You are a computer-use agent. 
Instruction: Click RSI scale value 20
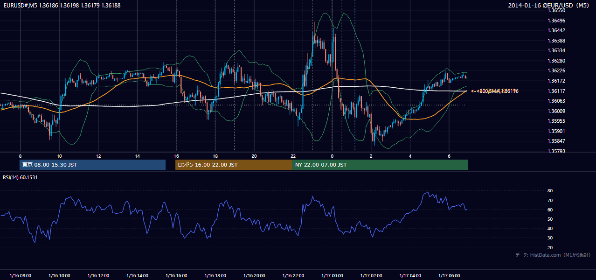point(550,247)
